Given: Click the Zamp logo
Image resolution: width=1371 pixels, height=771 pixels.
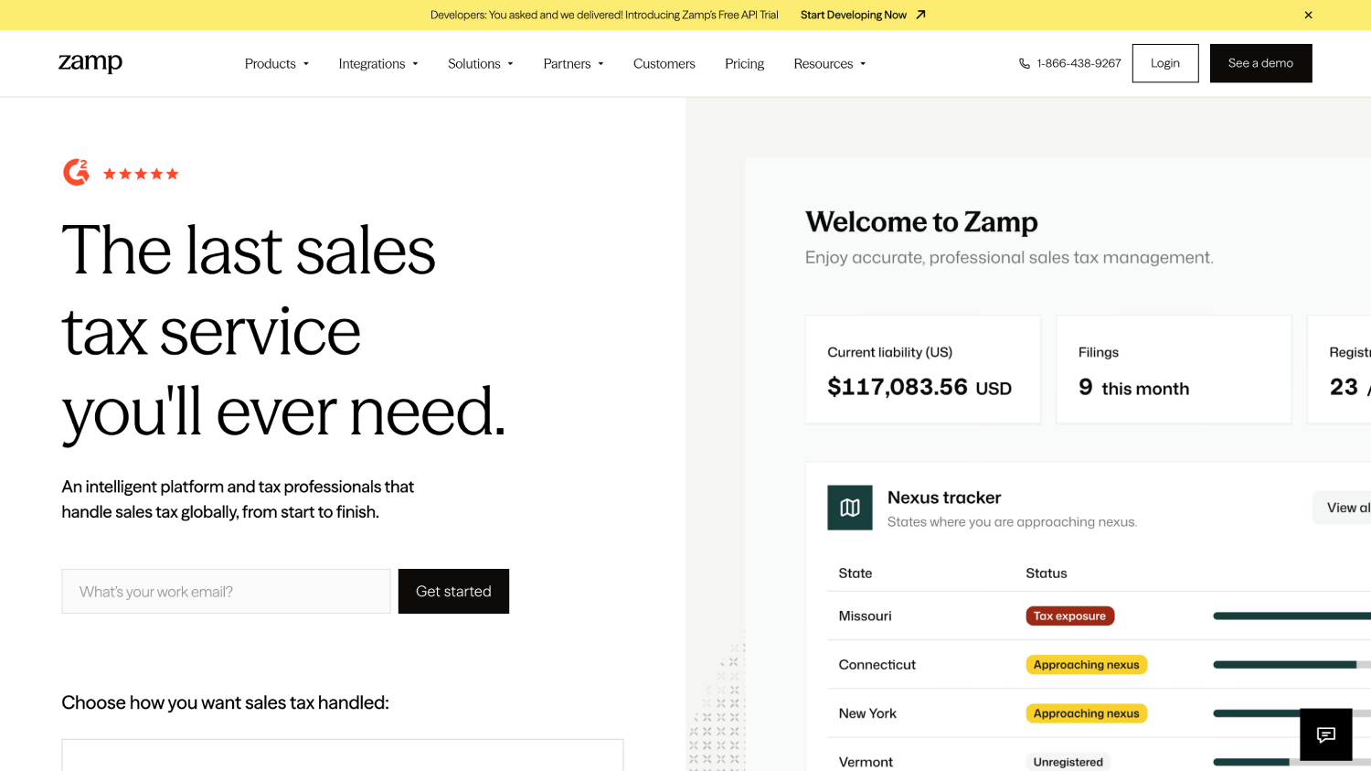Looking at the screenshot, I should pyautogui.click(x=90, y=62).
